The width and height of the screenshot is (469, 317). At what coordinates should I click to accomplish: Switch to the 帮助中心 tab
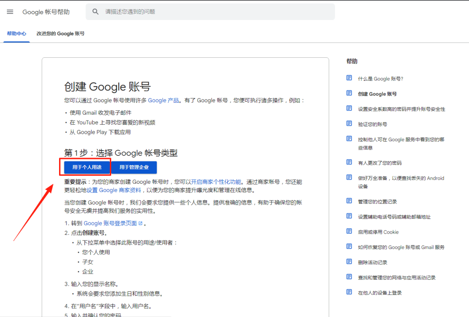coord(17,33)
